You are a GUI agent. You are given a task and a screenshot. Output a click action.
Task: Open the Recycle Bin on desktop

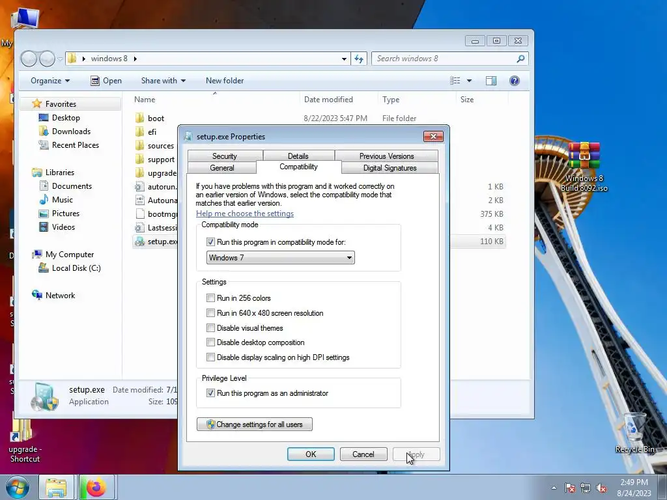(634, 433)
